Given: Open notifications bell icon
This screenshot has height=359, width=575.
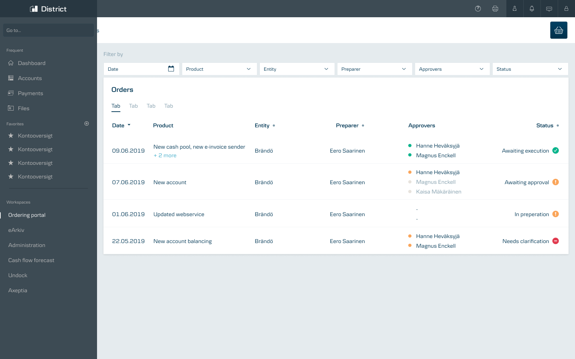Looking at the screenshot, I should tap(532, 9).
